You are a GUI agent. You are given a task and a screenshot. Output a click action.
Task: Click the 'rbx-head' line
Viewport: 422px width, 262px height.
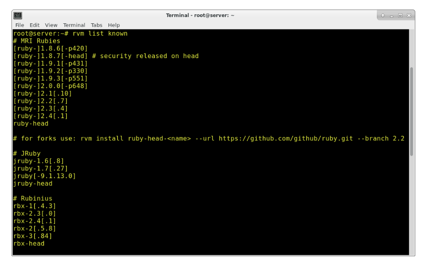point(29,243)
